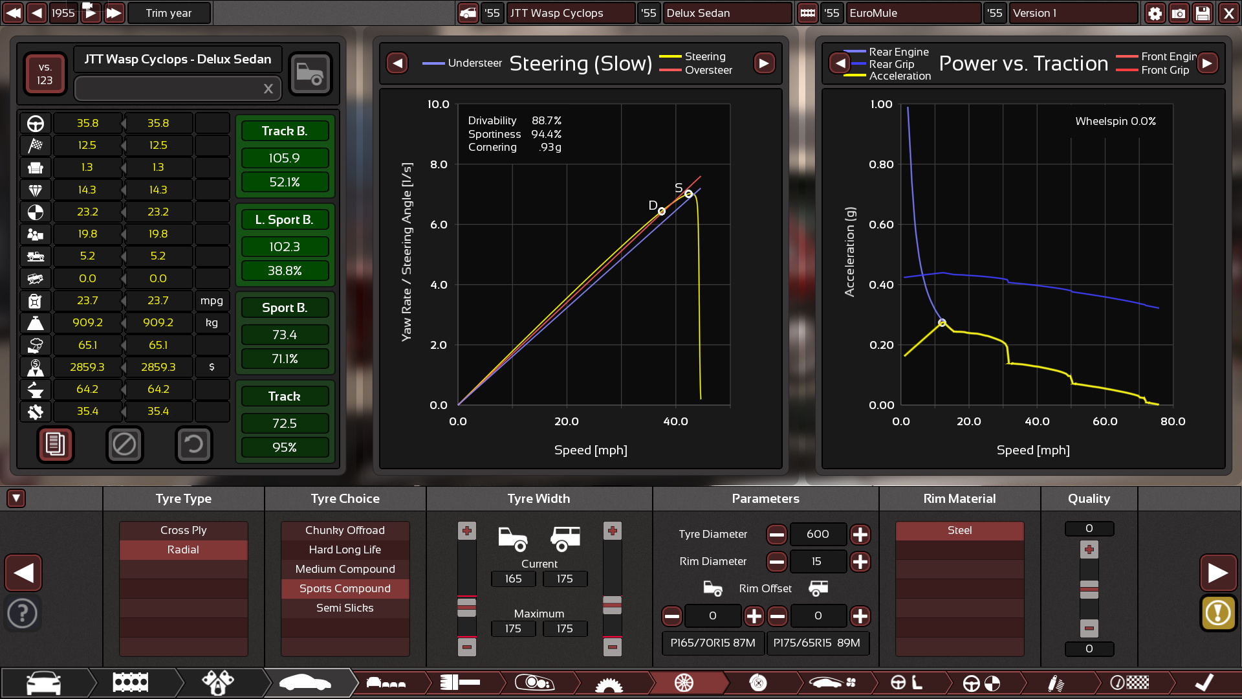Click the search field under the model name
This screenshot has width=1242, height=699.
tap(168, 89)
